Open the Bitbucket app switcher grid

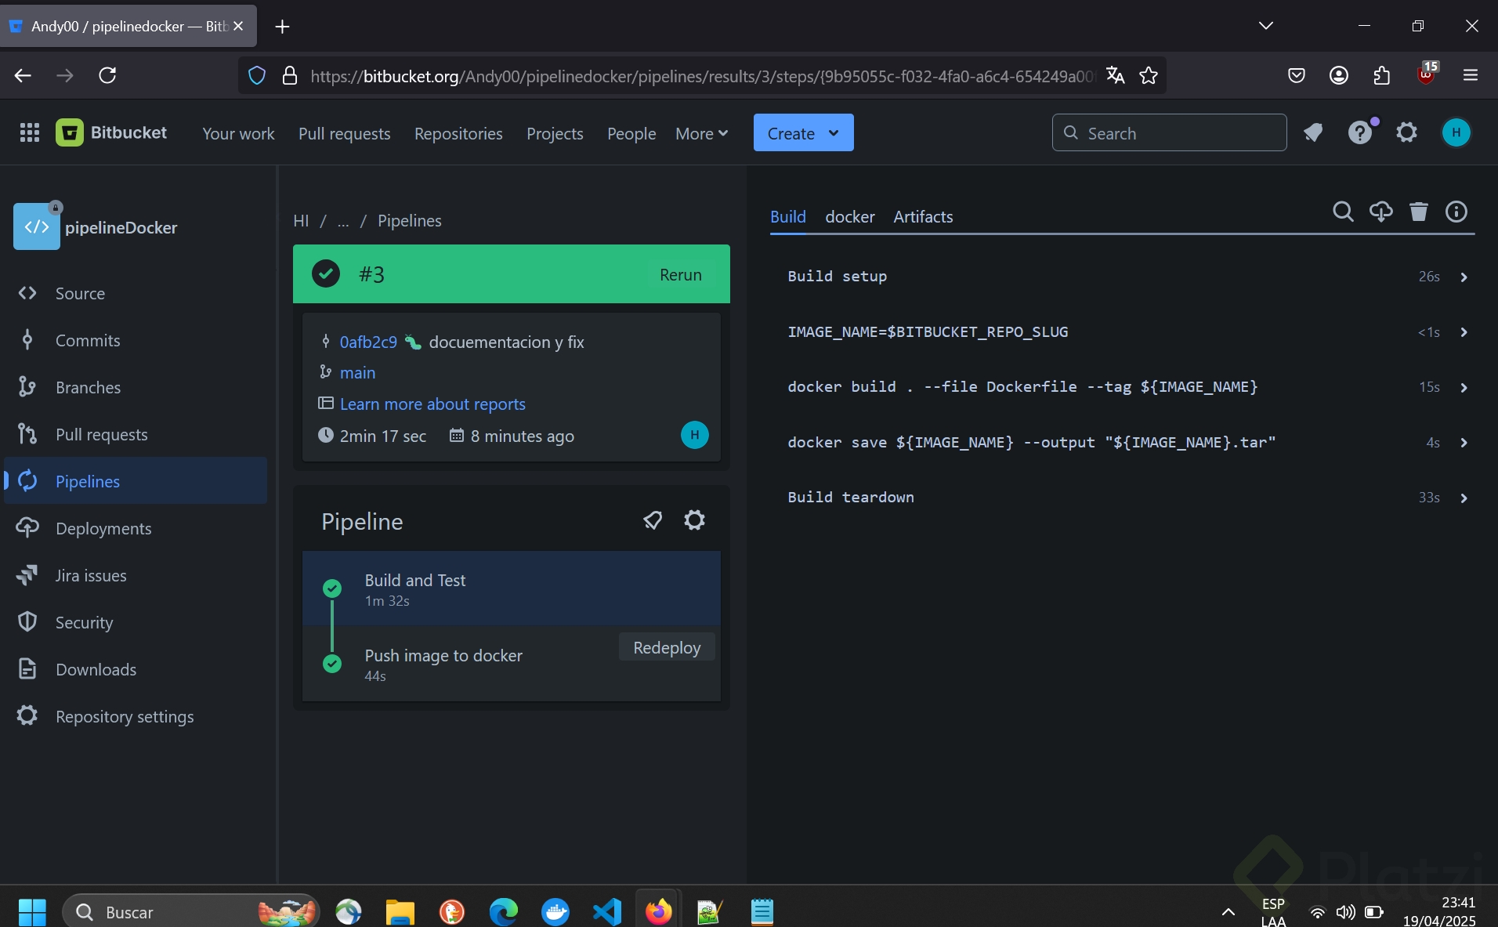tap(29, 132)
